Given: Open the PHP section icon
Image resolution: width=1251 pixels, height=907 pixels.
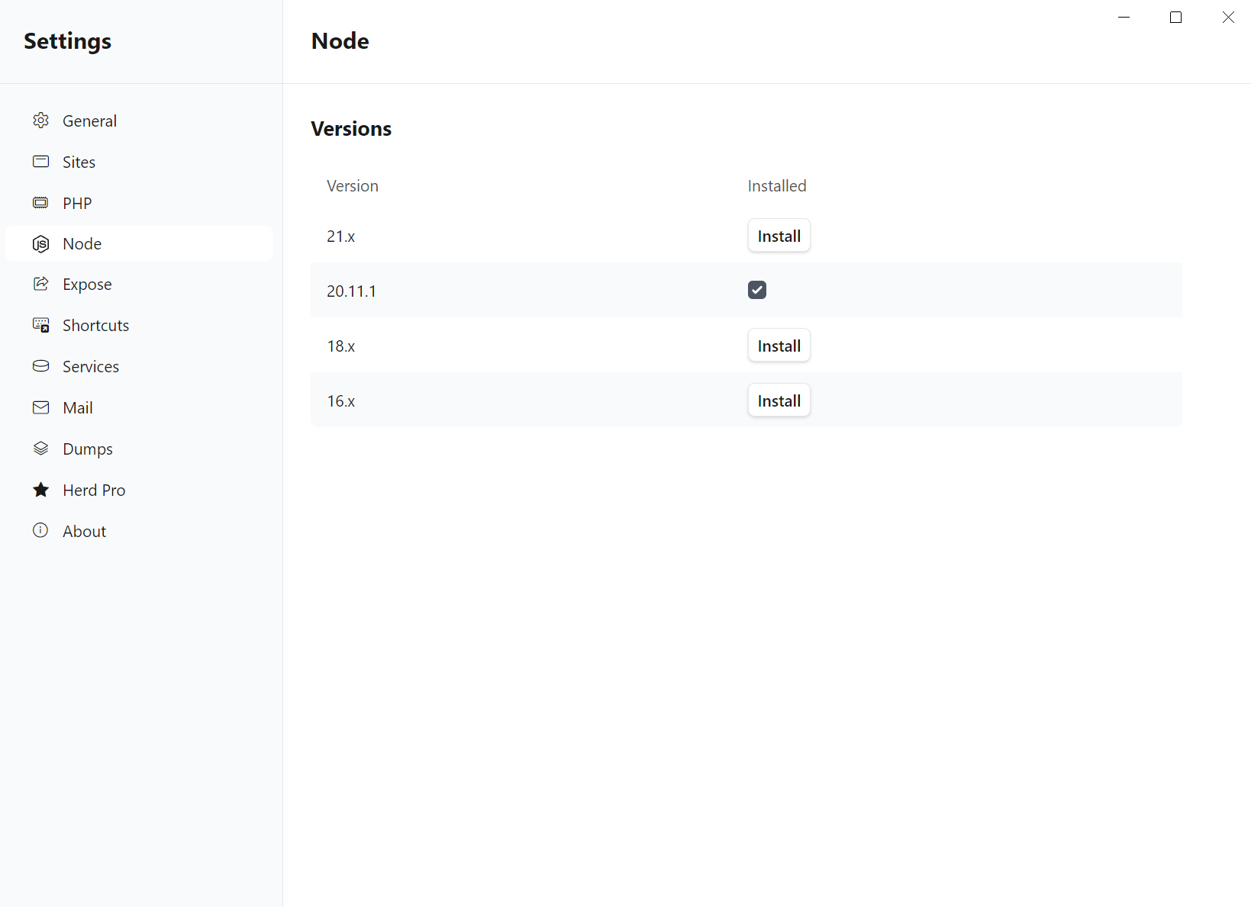Looking at the screenshot, I should pyautogui.click(x=40, y=202).
